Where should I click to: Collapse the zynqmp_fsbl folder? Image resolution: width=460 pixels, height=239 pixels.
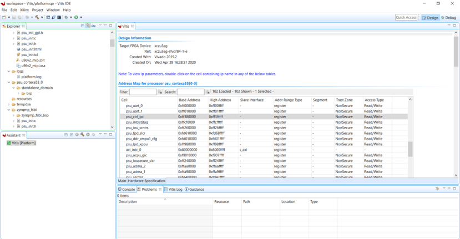click(9, 110)
